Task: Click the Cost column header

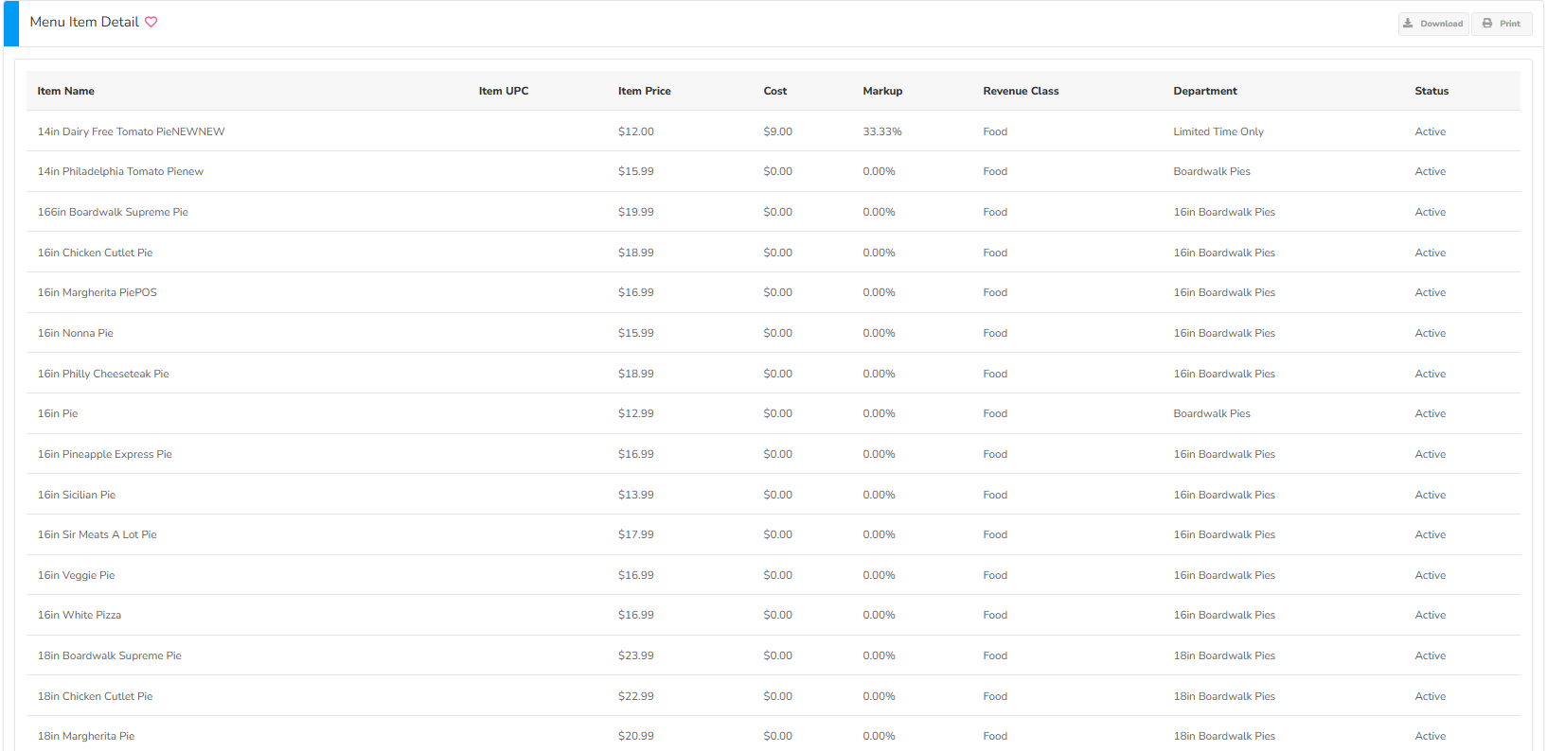Action: click(x=774, y=91)
